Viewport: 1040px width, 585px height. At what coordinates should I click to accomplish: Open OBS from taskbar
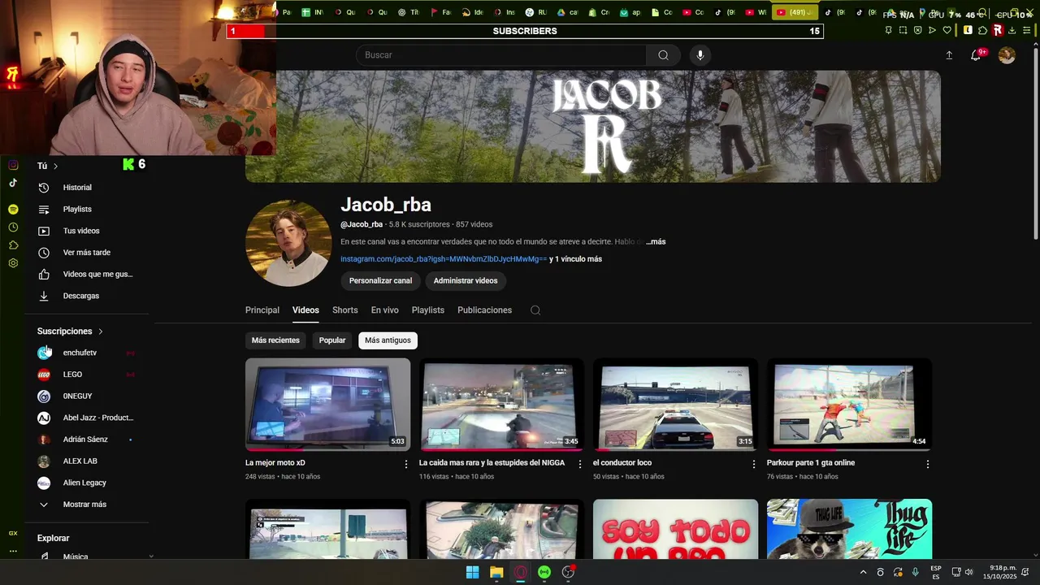(x=569, y=572)
